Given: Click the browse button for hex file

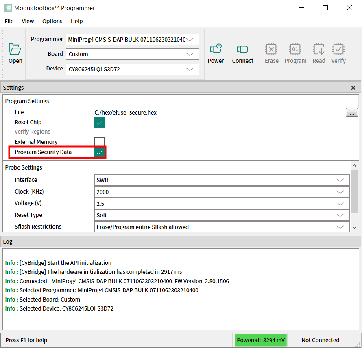Looking at the screenshot, I should (x=352, y=113).
